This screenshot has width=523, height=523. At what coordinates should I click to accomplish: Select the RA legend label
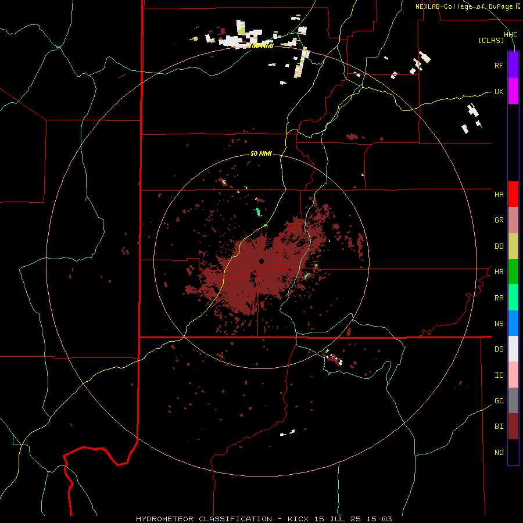tap(499, 298)
